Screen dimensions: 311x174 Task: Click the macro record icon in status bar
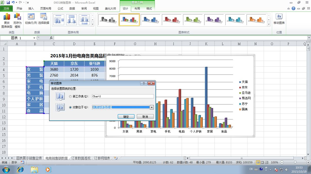coord(22,162)
